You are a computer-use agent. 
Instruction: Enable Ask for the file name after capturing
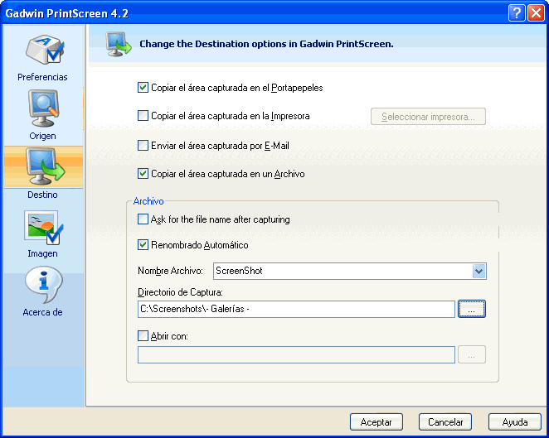pos(143,219)
